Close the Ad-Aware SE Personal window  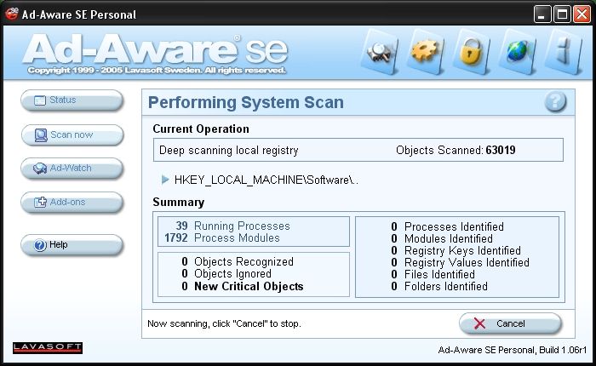point(582,14)
